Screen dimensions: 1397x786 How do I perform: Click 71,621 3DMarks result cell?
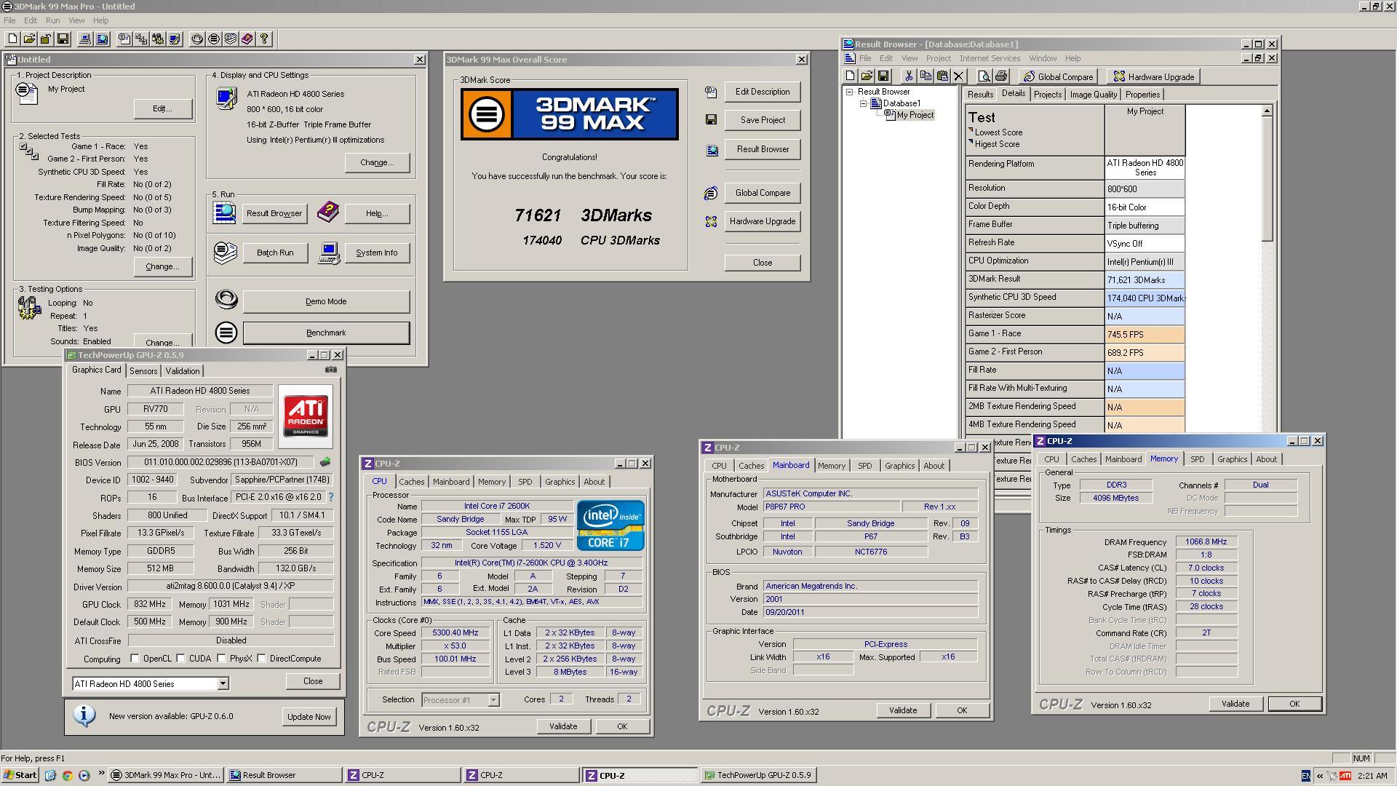[1145, 280]
